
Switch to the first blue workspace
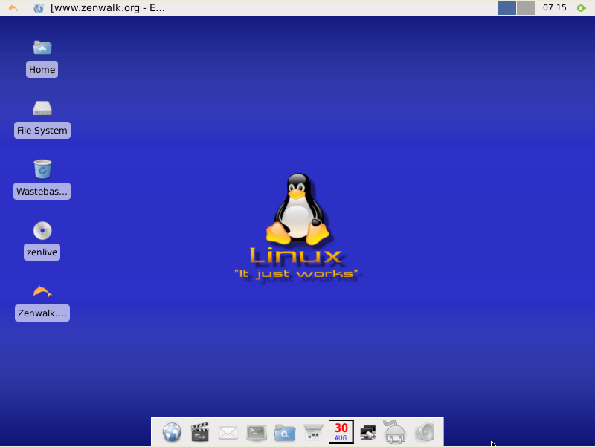pos(507,8)
